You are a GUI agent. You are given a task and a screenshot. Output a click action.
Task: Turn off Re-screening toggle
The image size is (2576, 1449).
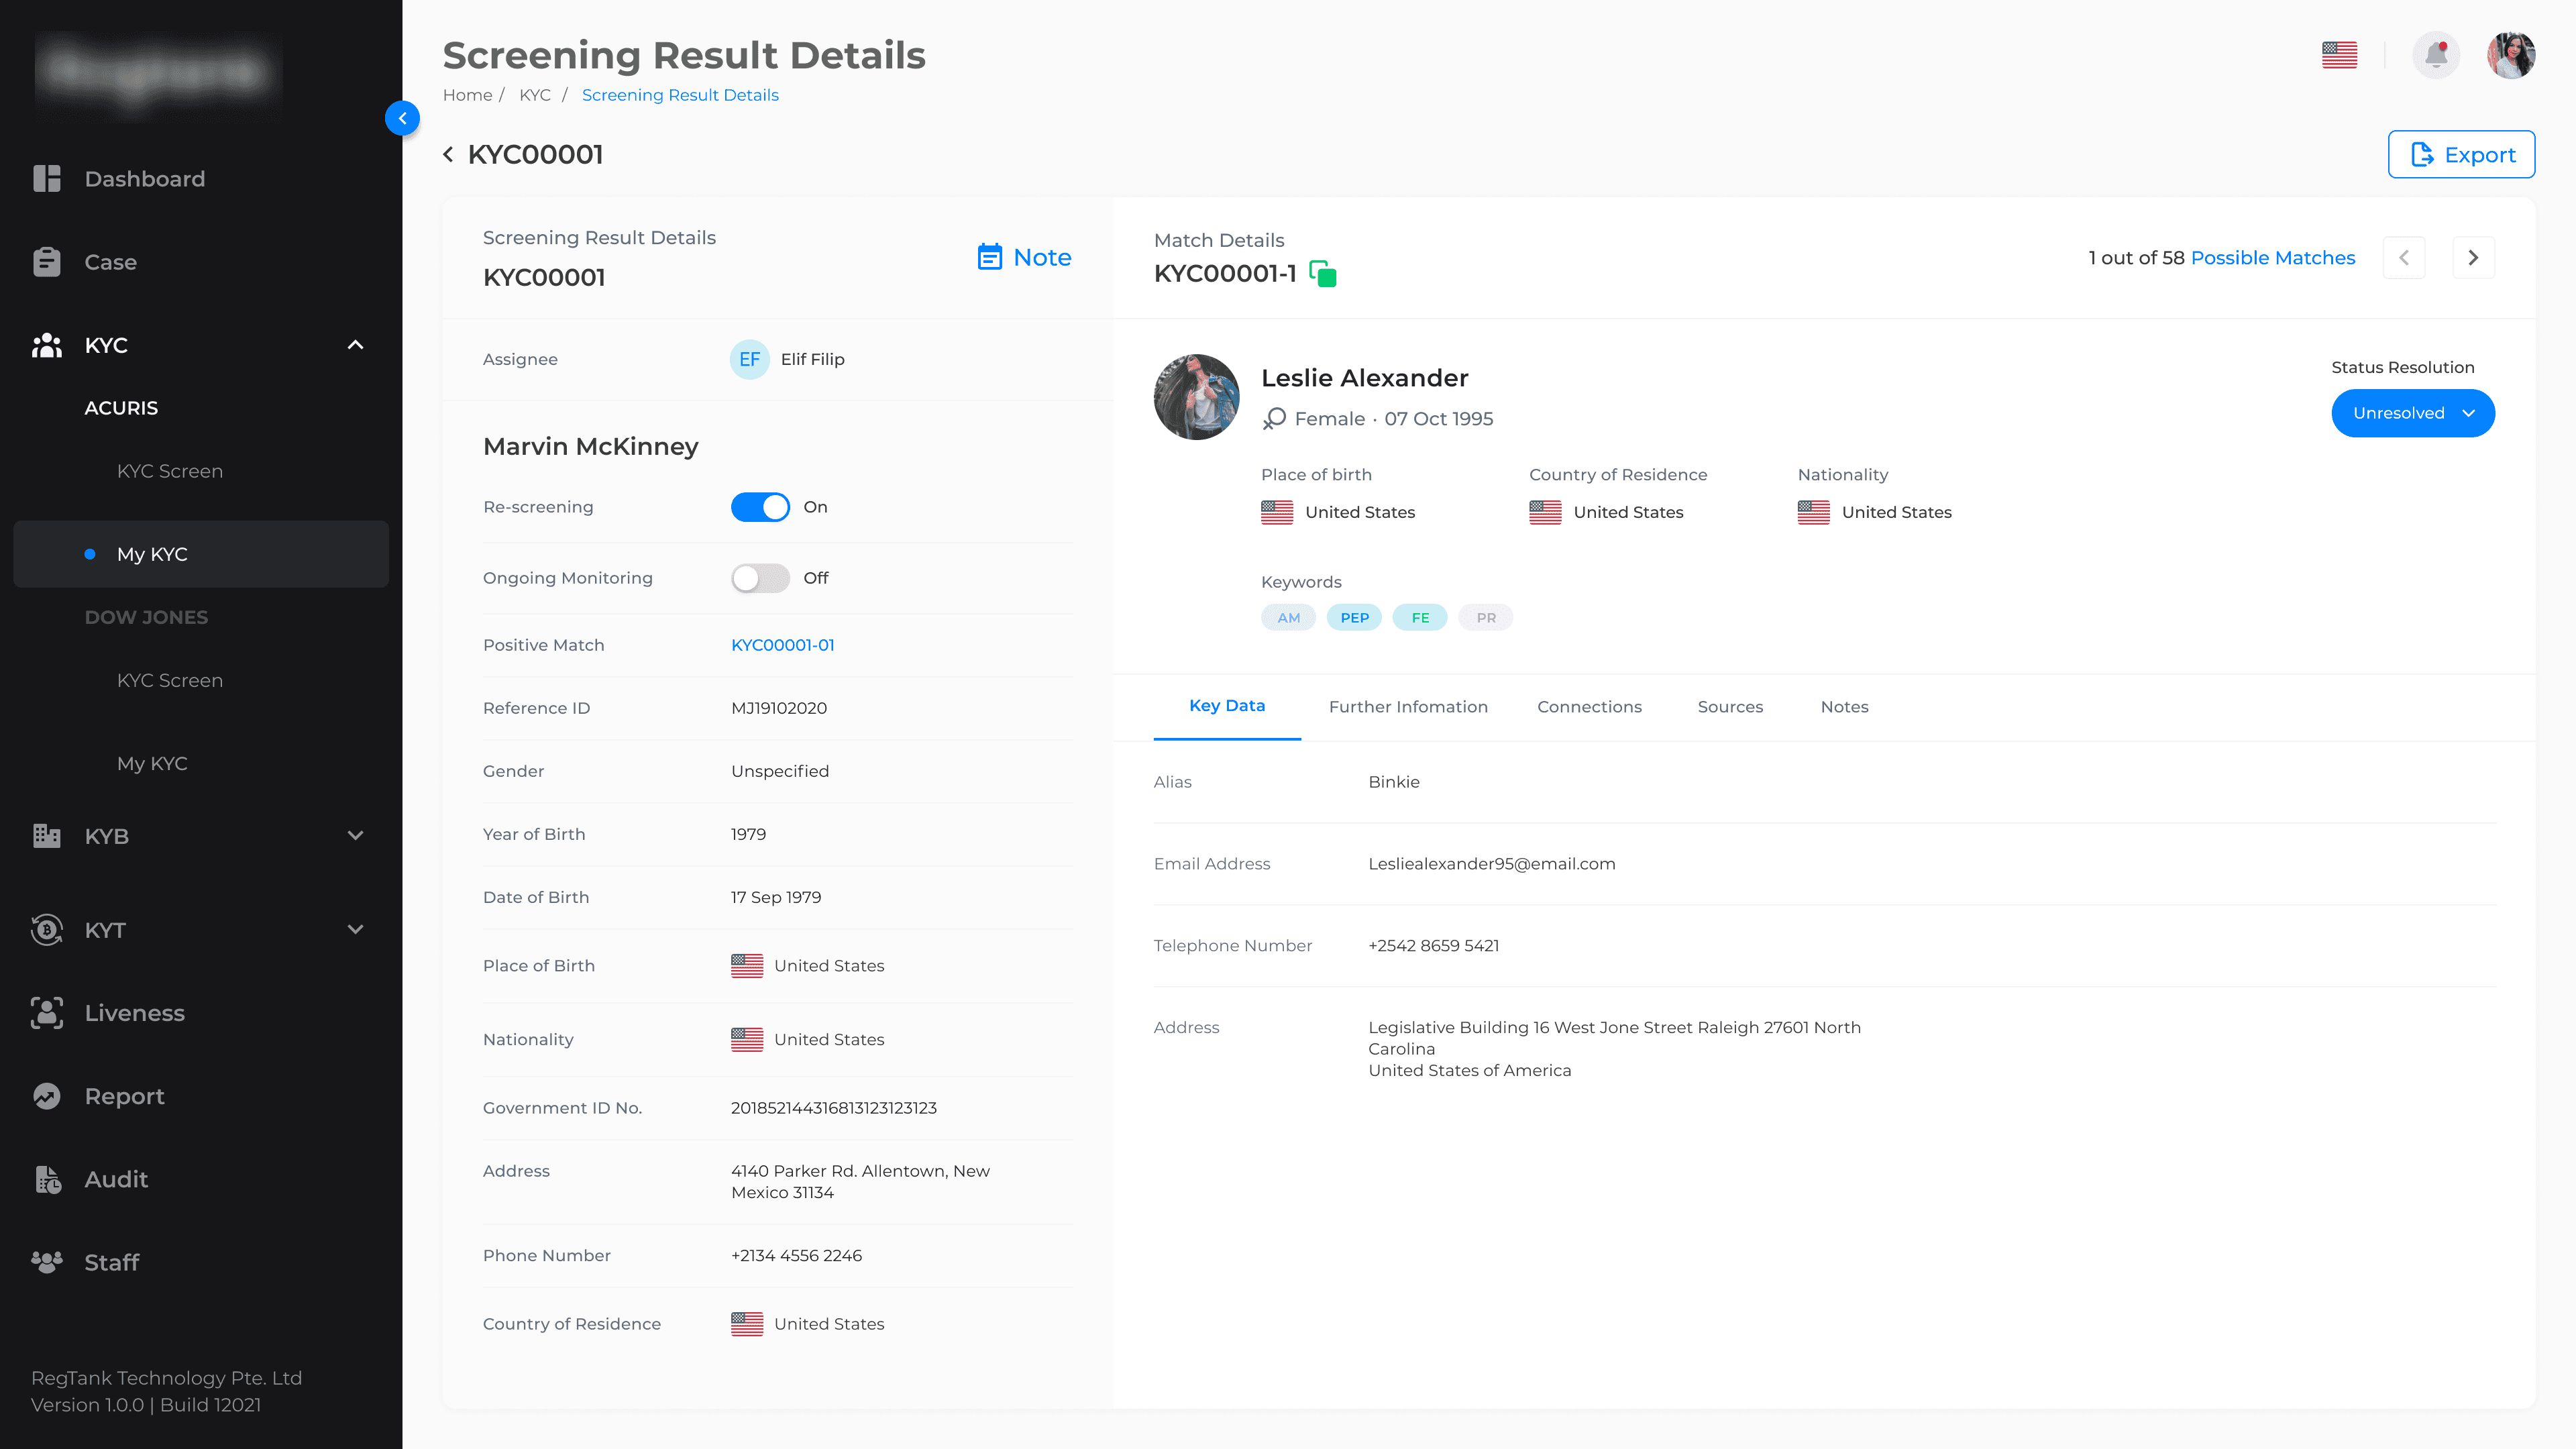pos(760,507)
